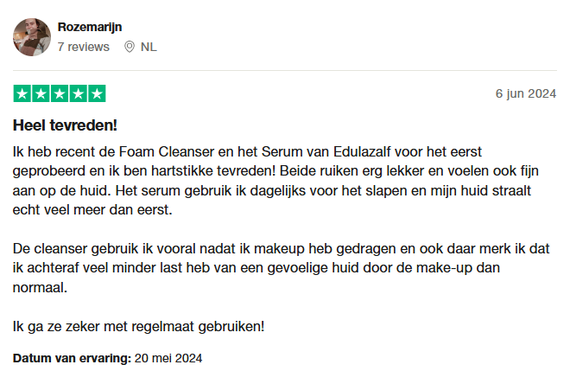
Task: Click the sentence "Ik ga ze zeker met regelmaat gebruiken!"
Action: tap(138, 327)
